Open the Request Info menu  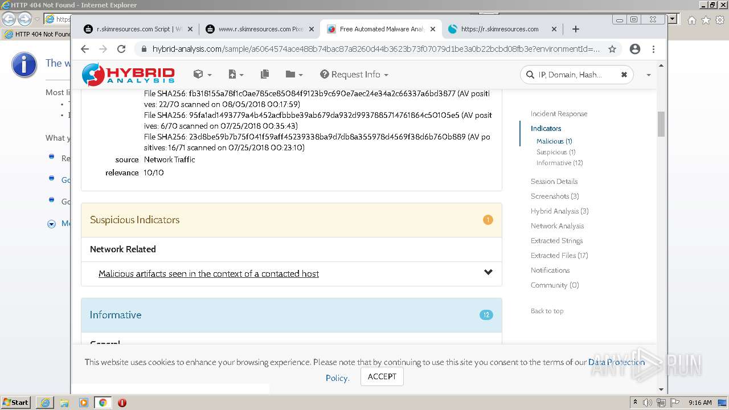coord(354,75)
